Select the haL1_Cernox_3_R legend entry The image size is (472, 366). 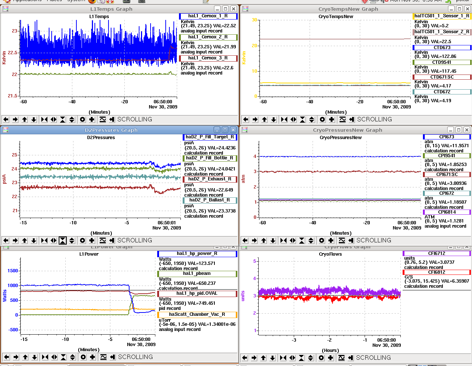click(x=208, y=58)
